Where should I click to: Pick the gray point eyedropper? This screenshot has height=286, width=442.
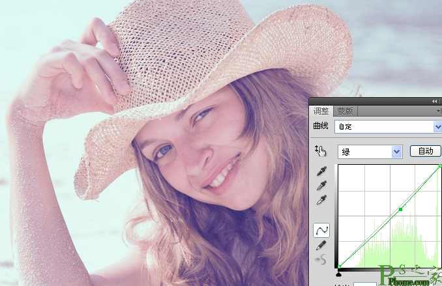pyautogui.click(x=321, y=186)
